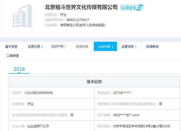Switch to the 数据解读 tab
The width and height of the screenshot is (181, 131).
[152, 47]
